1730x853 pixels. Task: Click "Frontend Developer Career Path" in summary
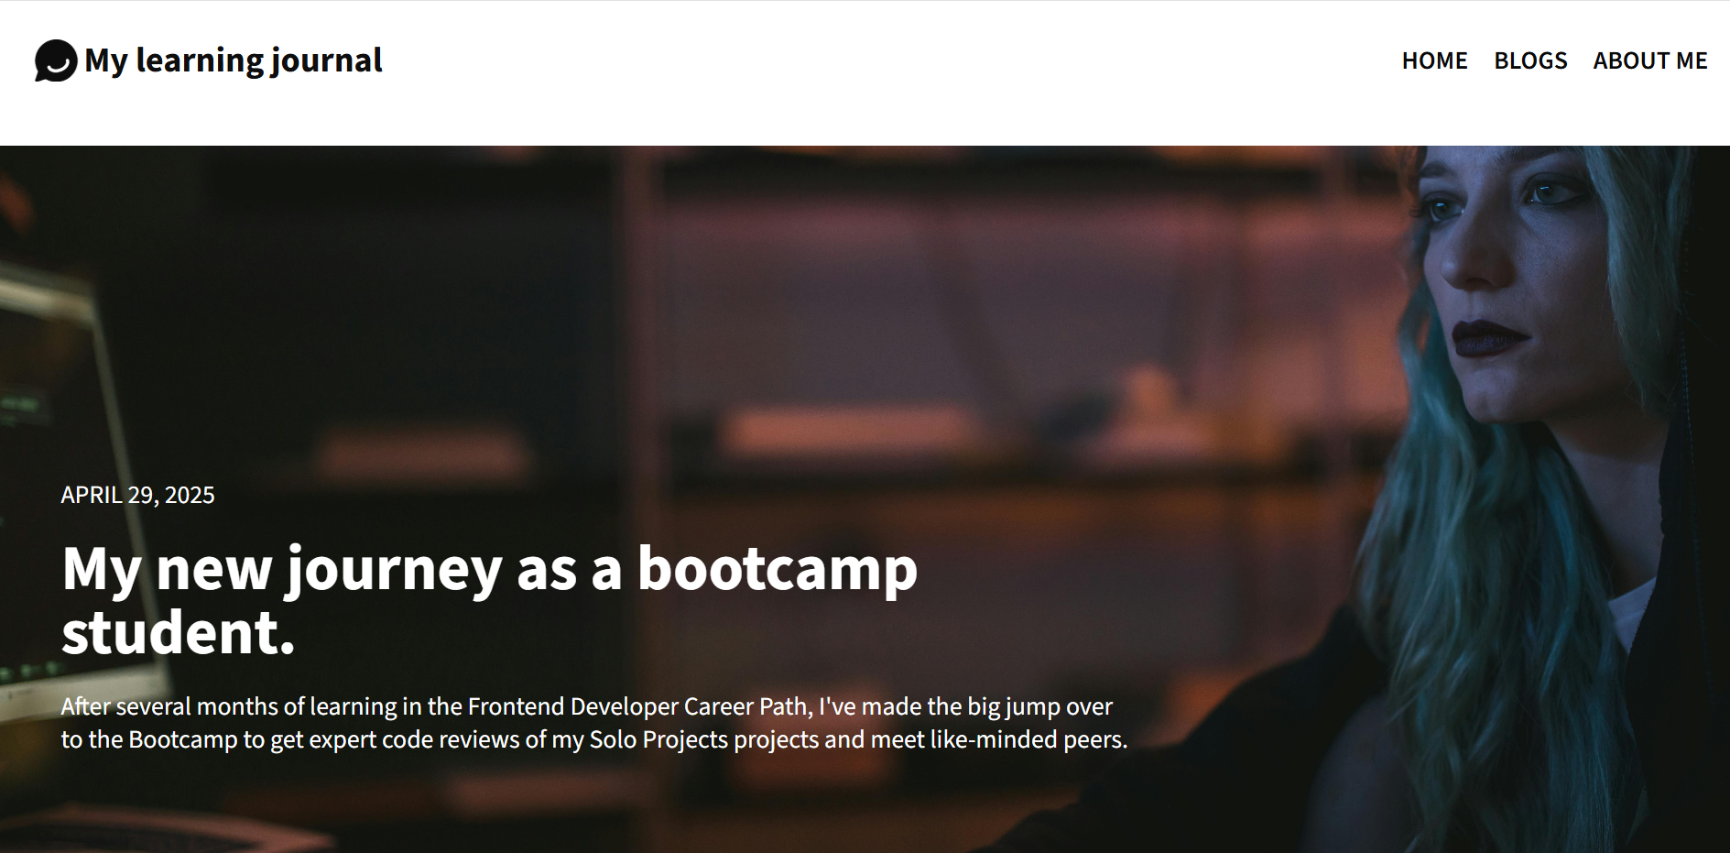(x=639, y=706)
